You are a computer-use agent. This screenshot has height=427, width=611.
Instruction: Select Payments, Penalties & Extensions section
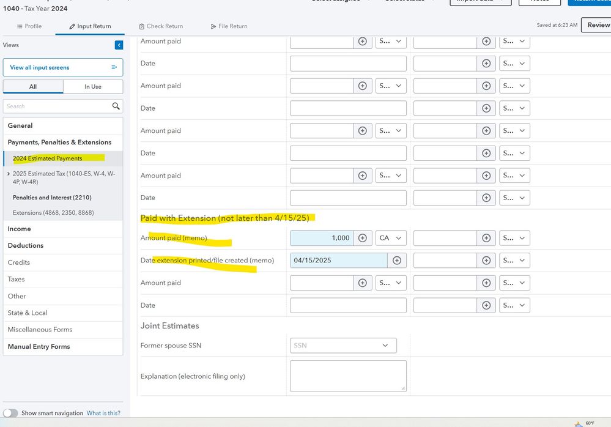click(x=63, y=142)
